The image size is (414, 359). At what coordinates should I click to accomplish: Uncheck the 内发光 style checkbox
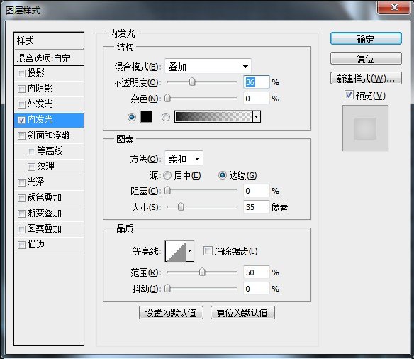[x=21, y=120]
